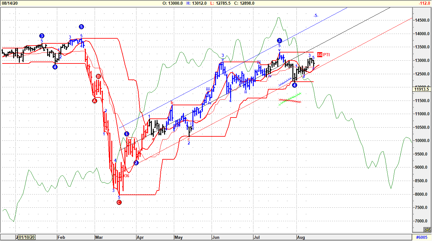
Task: Select the low value L: 12785.5
Action: pos(220,3)
